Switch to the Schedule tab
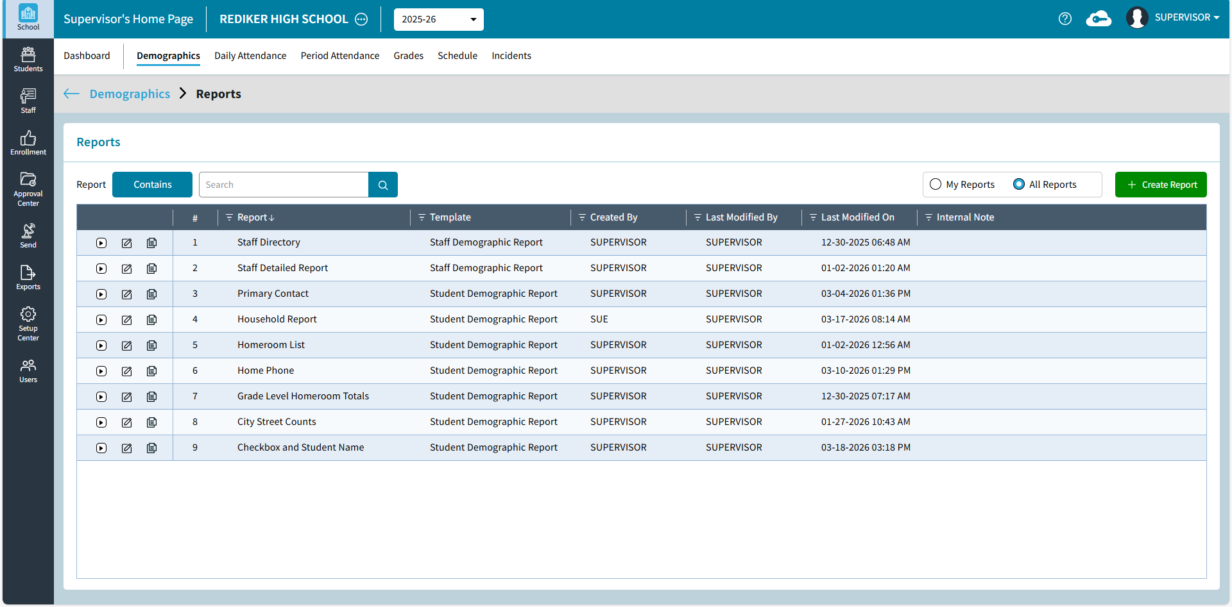 [458, 56]
